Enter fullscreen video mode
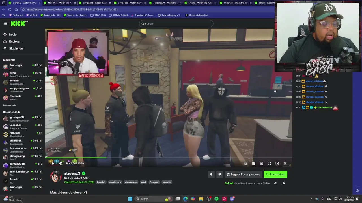This screenshot has height=203, width=362. tap(269, 164)
